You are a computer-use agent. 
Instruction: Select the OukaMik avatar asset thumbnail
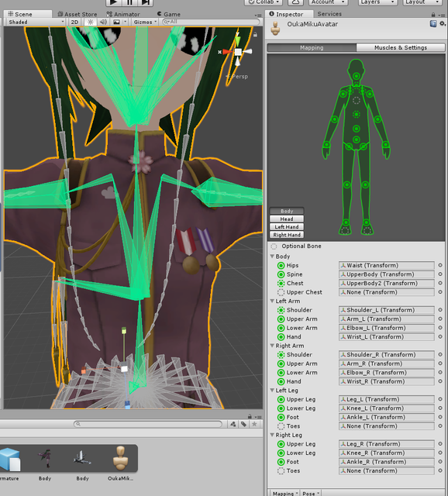coord(120,463)
